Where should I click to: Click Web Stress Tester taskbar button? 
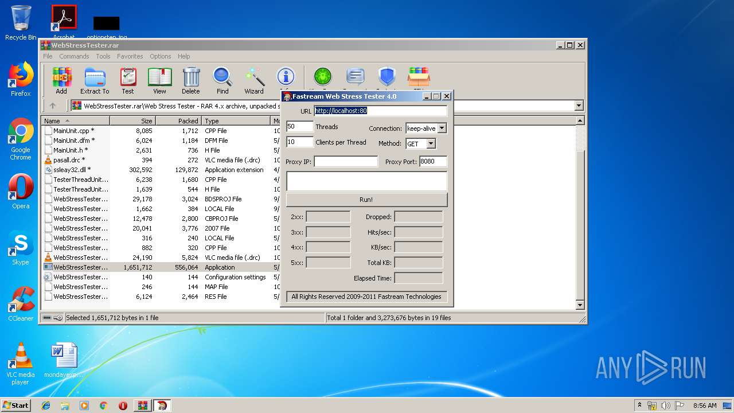pos(163,406)
